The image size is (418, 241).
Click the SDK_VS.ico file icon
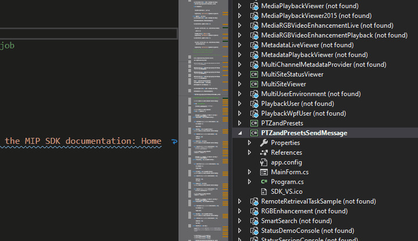pyautogui.click(x=264, y=192)
